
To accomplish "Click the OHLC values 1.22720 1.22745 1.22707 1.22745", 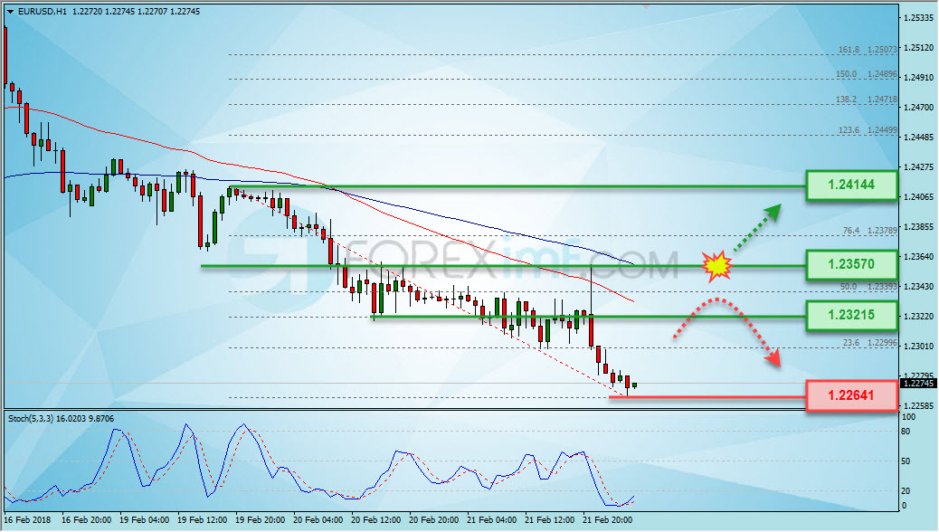I will point(136,12).
